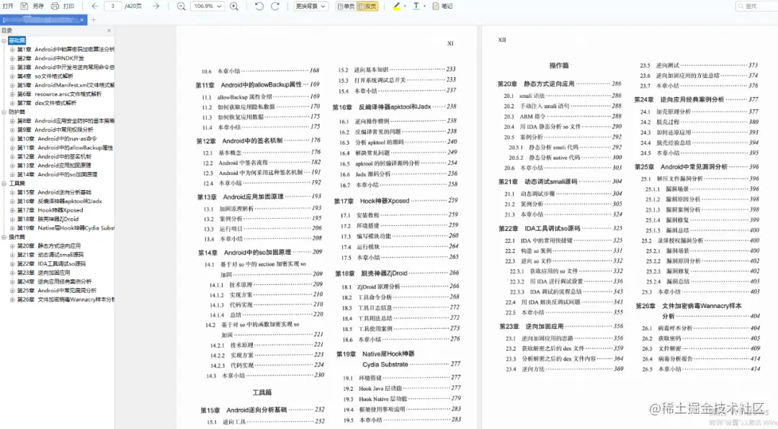Click the page number input field
This screenshot has width=778, height=429.
click(113, 6)
